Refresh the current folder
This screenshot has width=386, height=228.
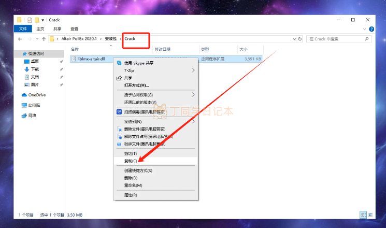(300, 39)
